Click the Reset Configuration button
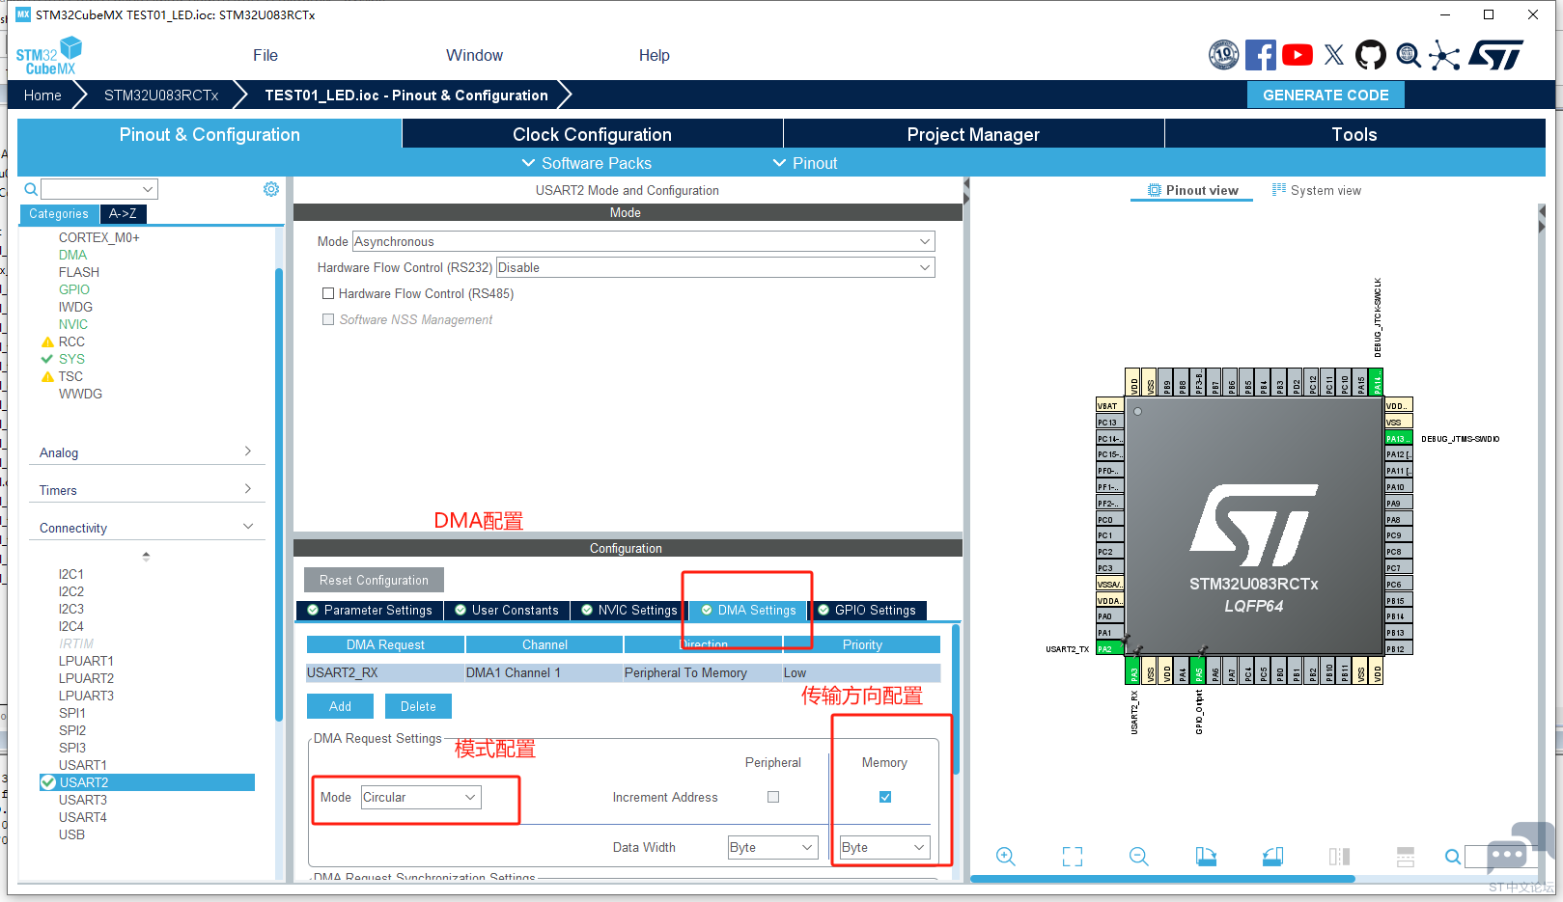1563x902 pixels. pyautogui.click(x=374, y=580)
